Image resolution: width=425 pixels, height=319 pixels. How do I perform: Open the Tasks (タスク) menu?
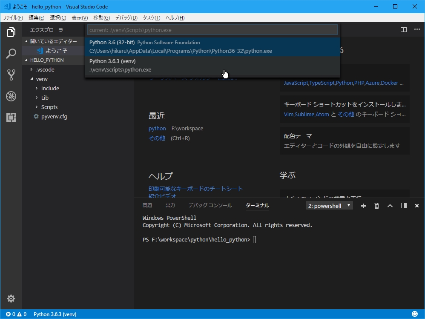(x=152, y=17)
